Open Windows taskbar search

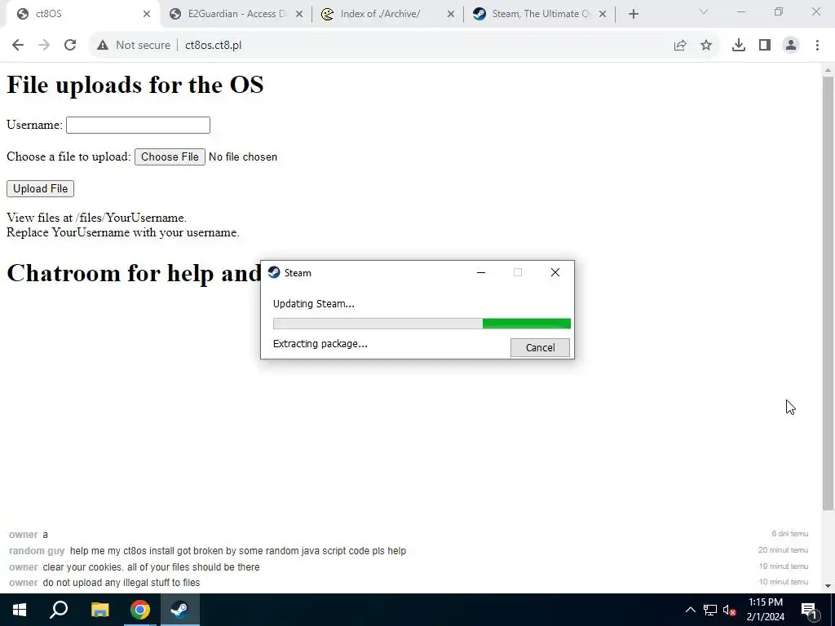(x=59, y=610)
